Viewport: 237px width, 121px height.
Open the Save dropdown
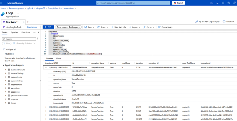click(89, 27)
